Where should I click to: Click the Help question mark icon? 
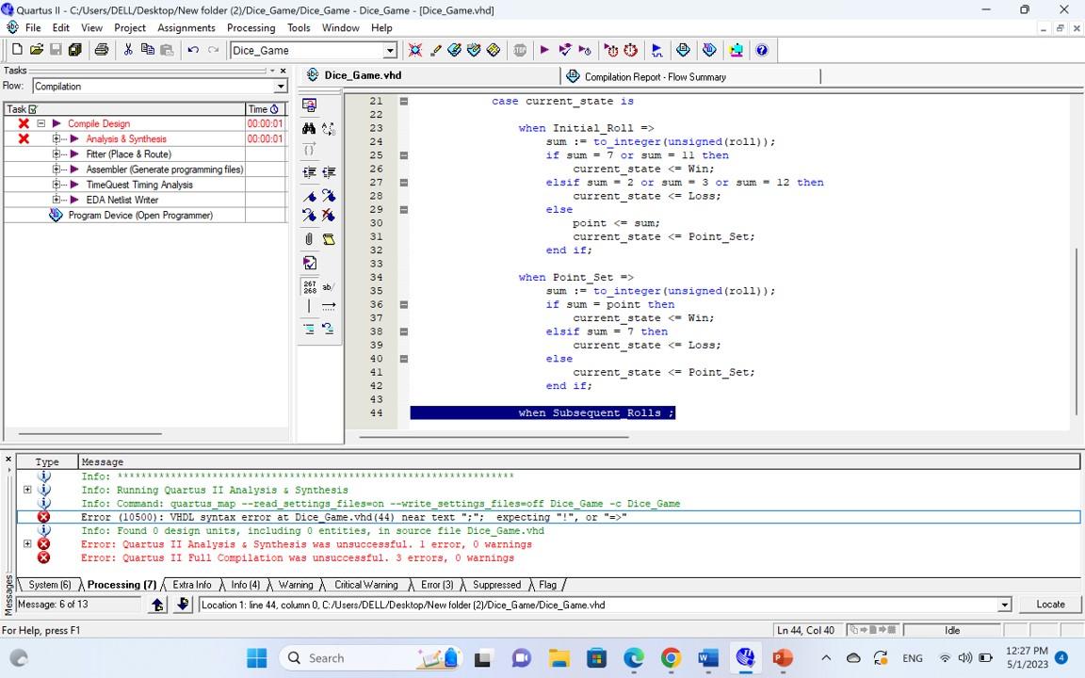(x=762, y=50)
